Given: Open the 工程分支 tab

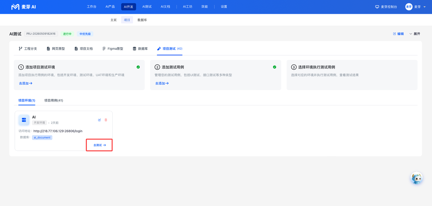Looking at the screenshot, I should (28, 49).
